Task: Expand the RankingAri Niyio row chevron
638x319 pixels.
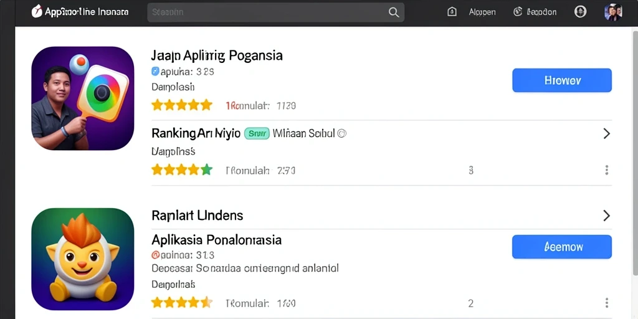Action: (606, 133)
